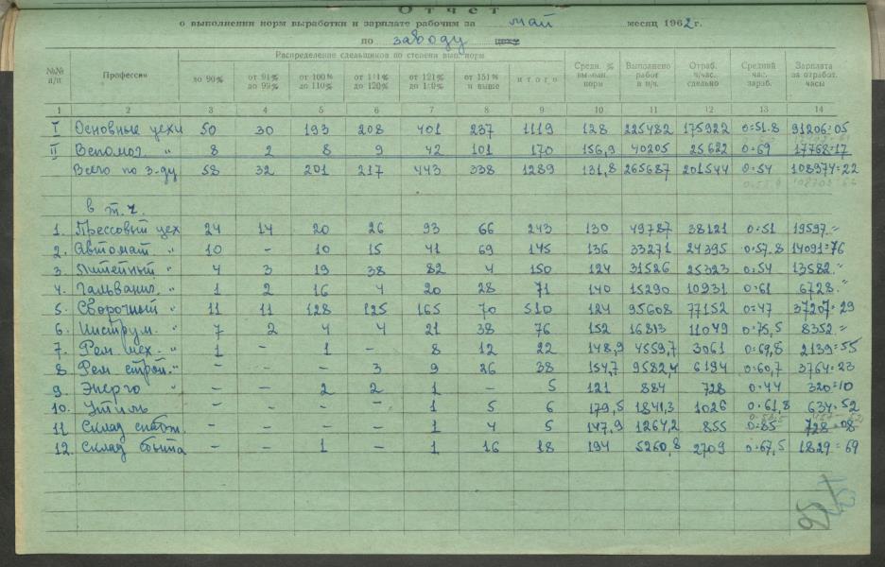Click the 'Профессии' column header
This screenshot has height=567, width=885.
(123, 77)
